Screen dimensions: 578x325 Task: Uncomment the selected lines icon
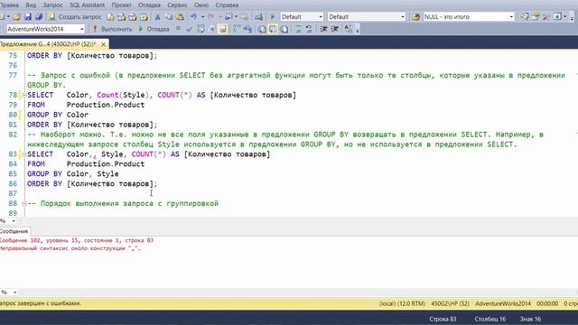309,29
